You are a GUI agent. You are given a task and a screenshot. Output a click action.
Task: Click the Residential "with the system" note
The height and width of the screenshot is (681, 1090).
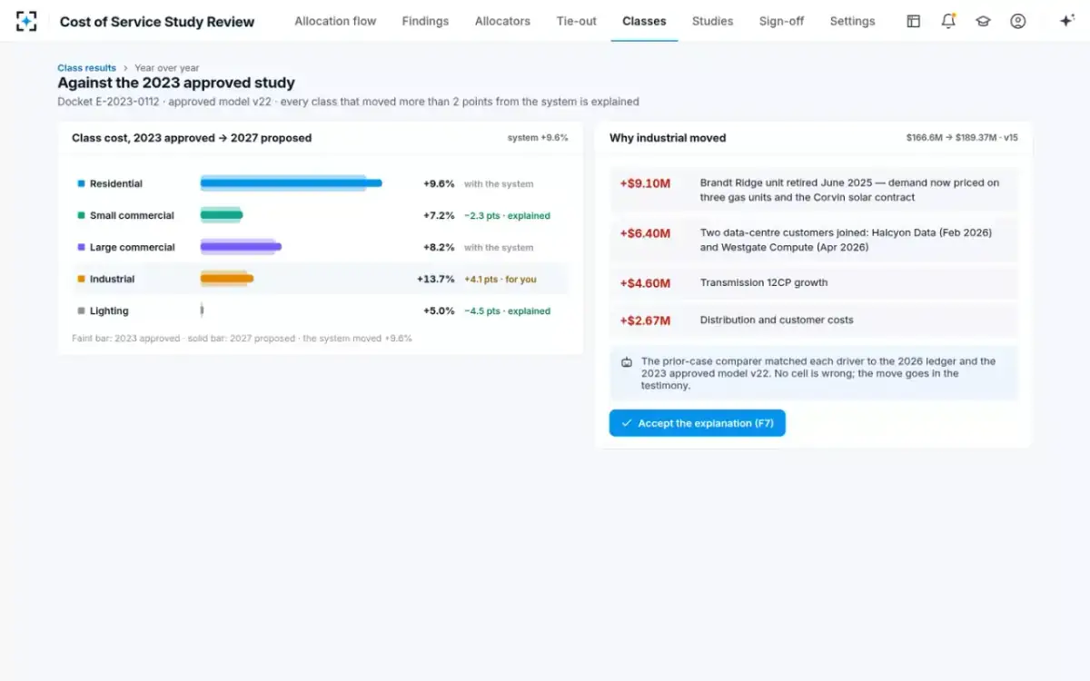tap(499, 184)
